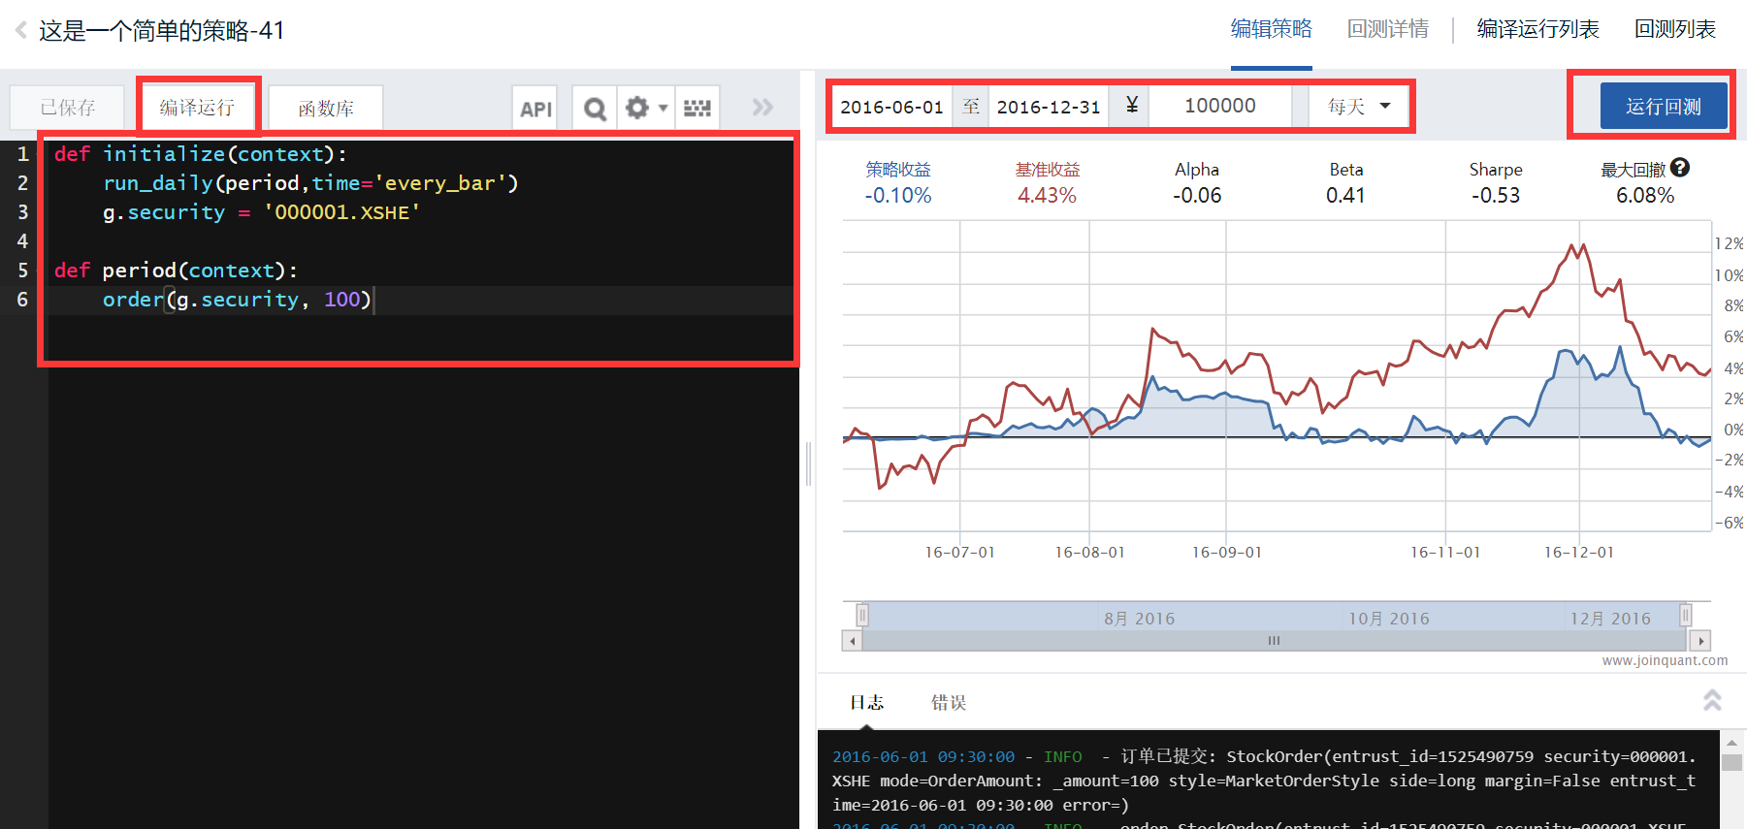The image size is (1747, 829).
Task: Switch to the 编辑策略 tab
Action: tap(1271, 29)
